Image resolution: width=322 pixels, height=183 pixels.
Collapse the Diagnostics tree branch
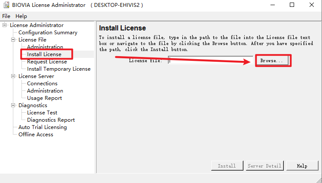pos(13,105)
